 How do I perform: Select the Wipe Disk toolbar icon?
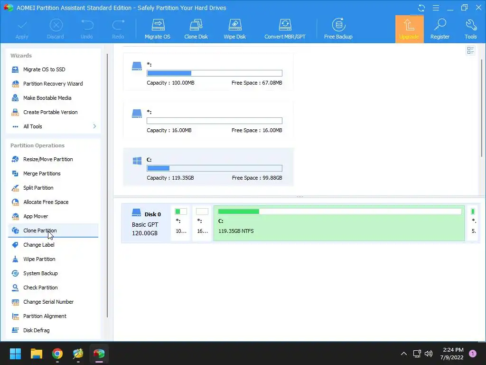click(x=234, y=29)
